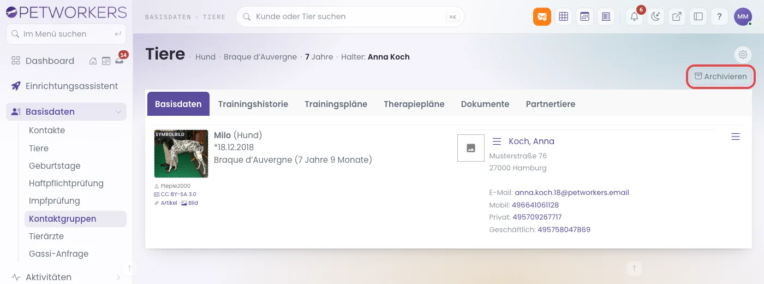Open in new window external-link icon
Image resolution: width=764 pixels, height=284 pixels.
coord(677,16)
